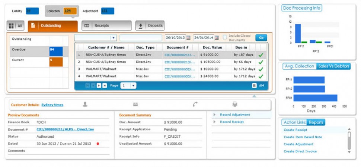Switch to the Sales Vs Debtors tab

333,66
